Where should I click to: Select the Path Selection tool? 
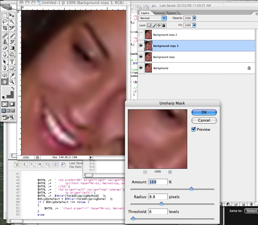(5, 62)
